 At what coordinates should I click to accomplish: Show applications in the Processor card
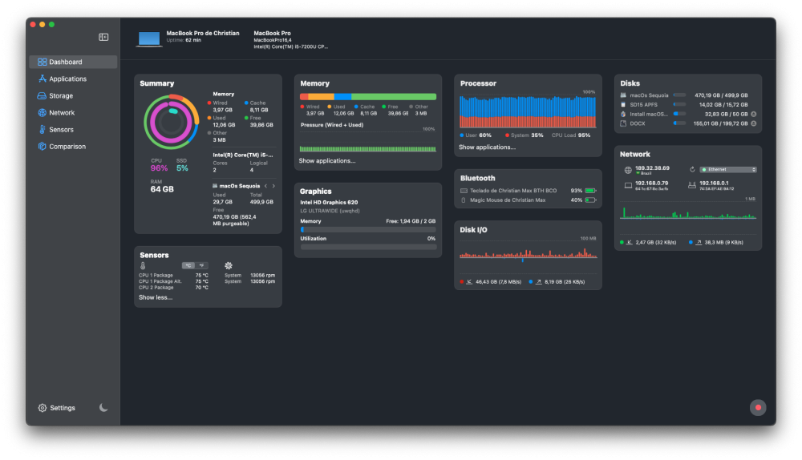(487, 147)
